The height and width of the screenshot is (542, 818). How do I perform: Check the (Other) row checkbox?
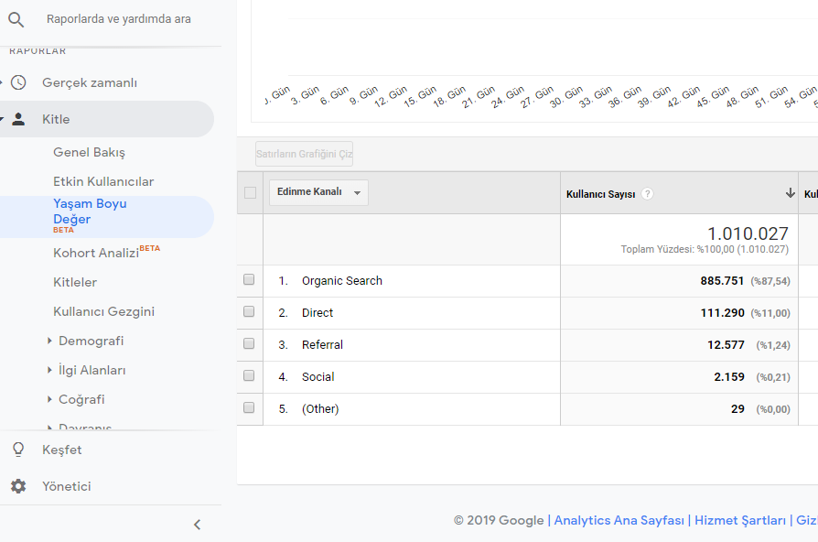[x=249, y=407]
